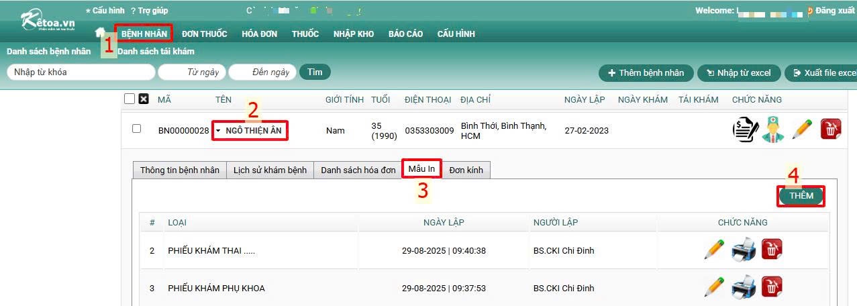Edit the Phiếu Khám Thai form

click(x=714, y=250)
